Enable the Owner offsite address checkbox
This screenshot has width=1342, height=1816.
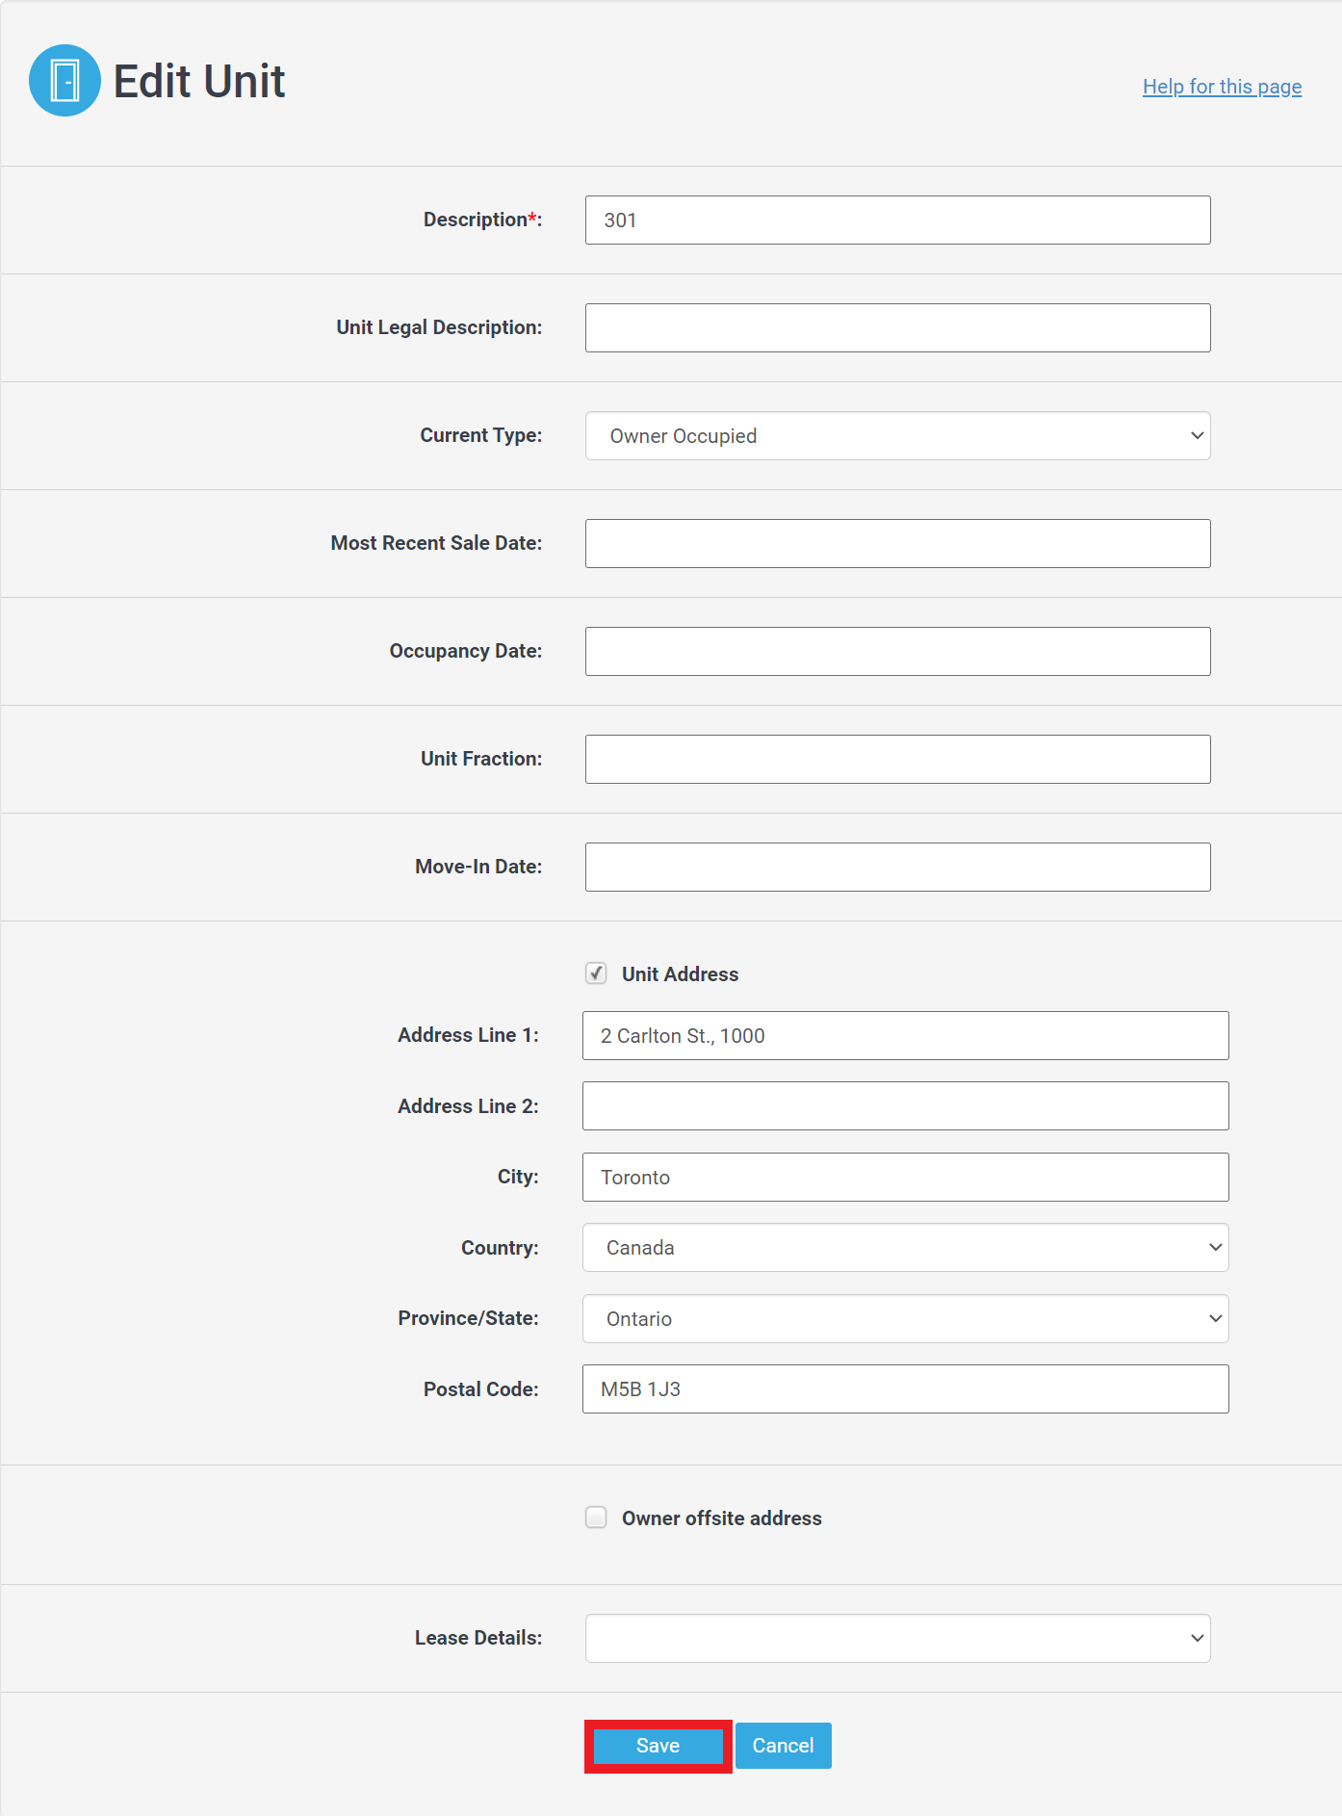coord(595,1518)
